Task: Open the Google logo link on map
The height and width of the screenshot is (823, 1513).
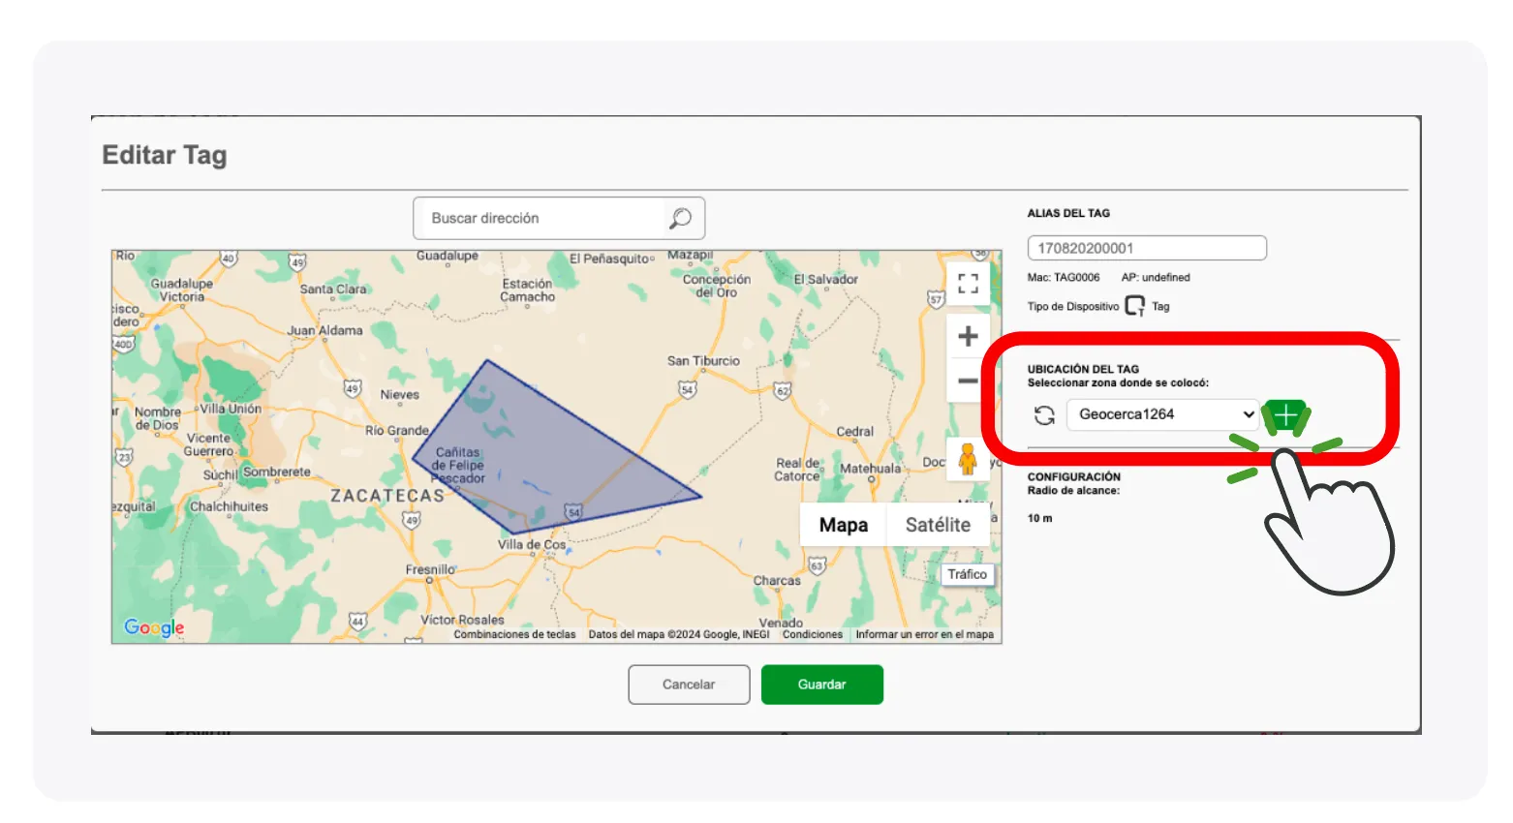Action: click(154, 627)
